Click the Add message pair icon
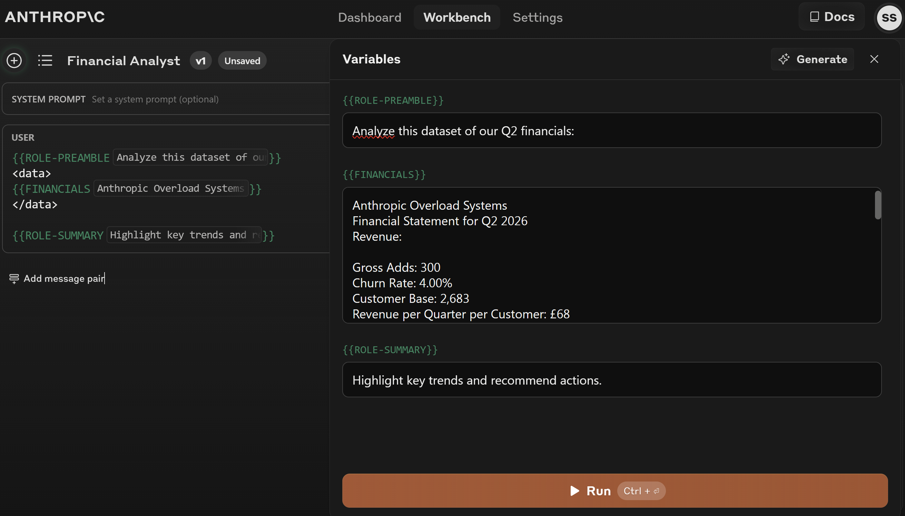Image resolution: width=905 pixels, height=516 pixels. tap(14, 279)
